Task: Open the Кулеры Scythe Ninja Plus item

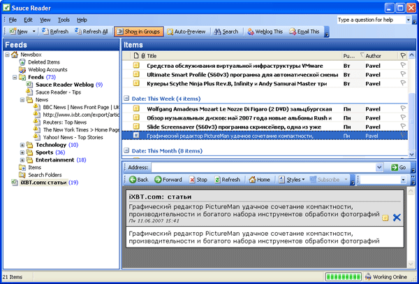Action: pos(265,83)
